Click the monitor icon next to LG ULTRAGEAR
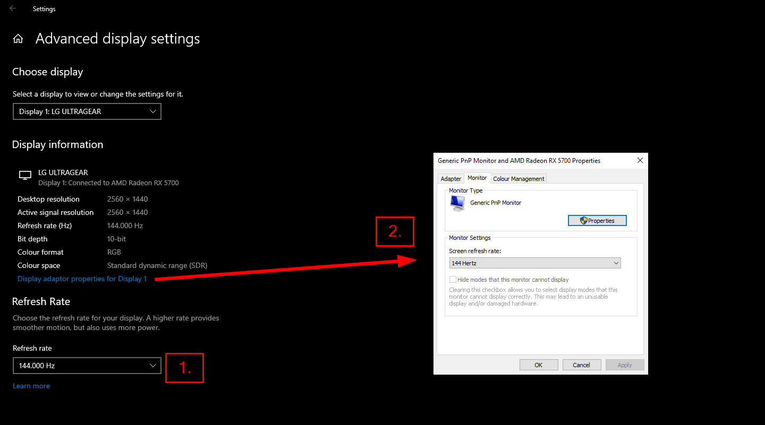The width and height of the screenshot is (765, 425). (x=25, y=175)
